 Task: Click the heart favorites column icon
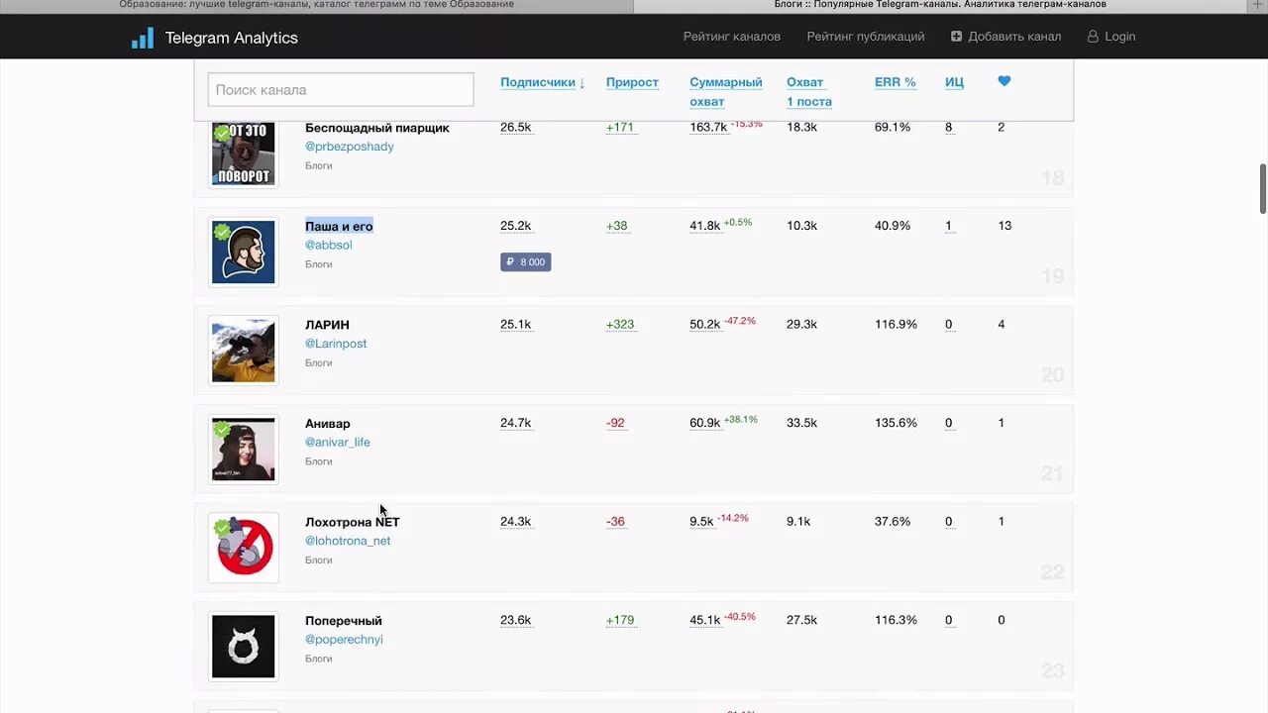1004,81
